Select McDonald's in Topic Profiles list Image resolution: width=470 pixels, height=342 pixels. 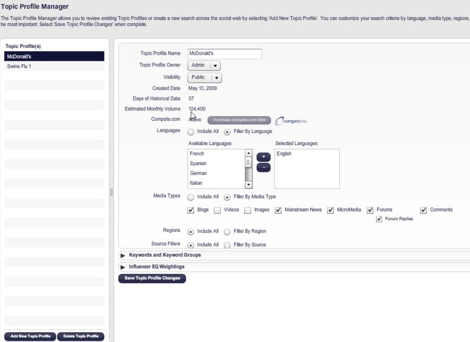click(54, 56)
